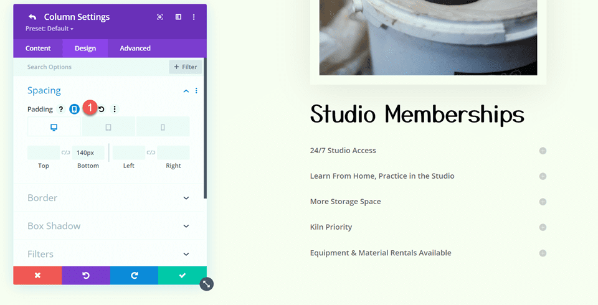598x305 pixels.
Task: Switch to the Content tab
Action: (38, 48)
